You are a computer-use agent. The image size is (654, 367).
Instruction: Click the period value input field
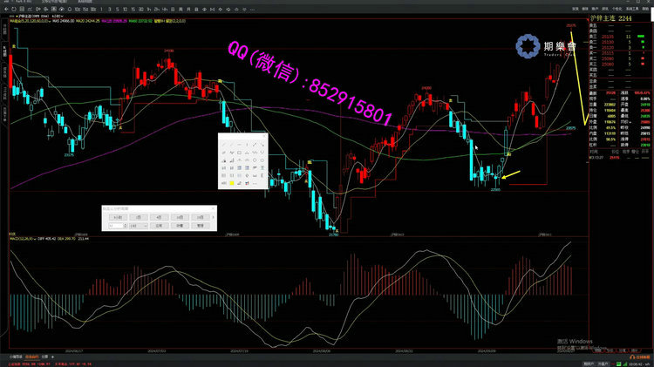pyautogui.click(x=113, y=225)
